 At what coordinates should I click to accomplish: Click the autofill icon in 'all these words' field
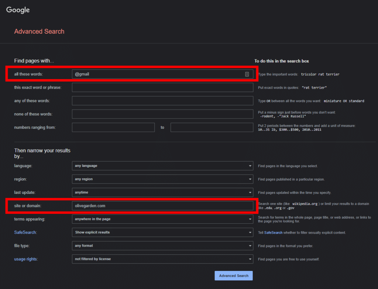pos(247,74)
